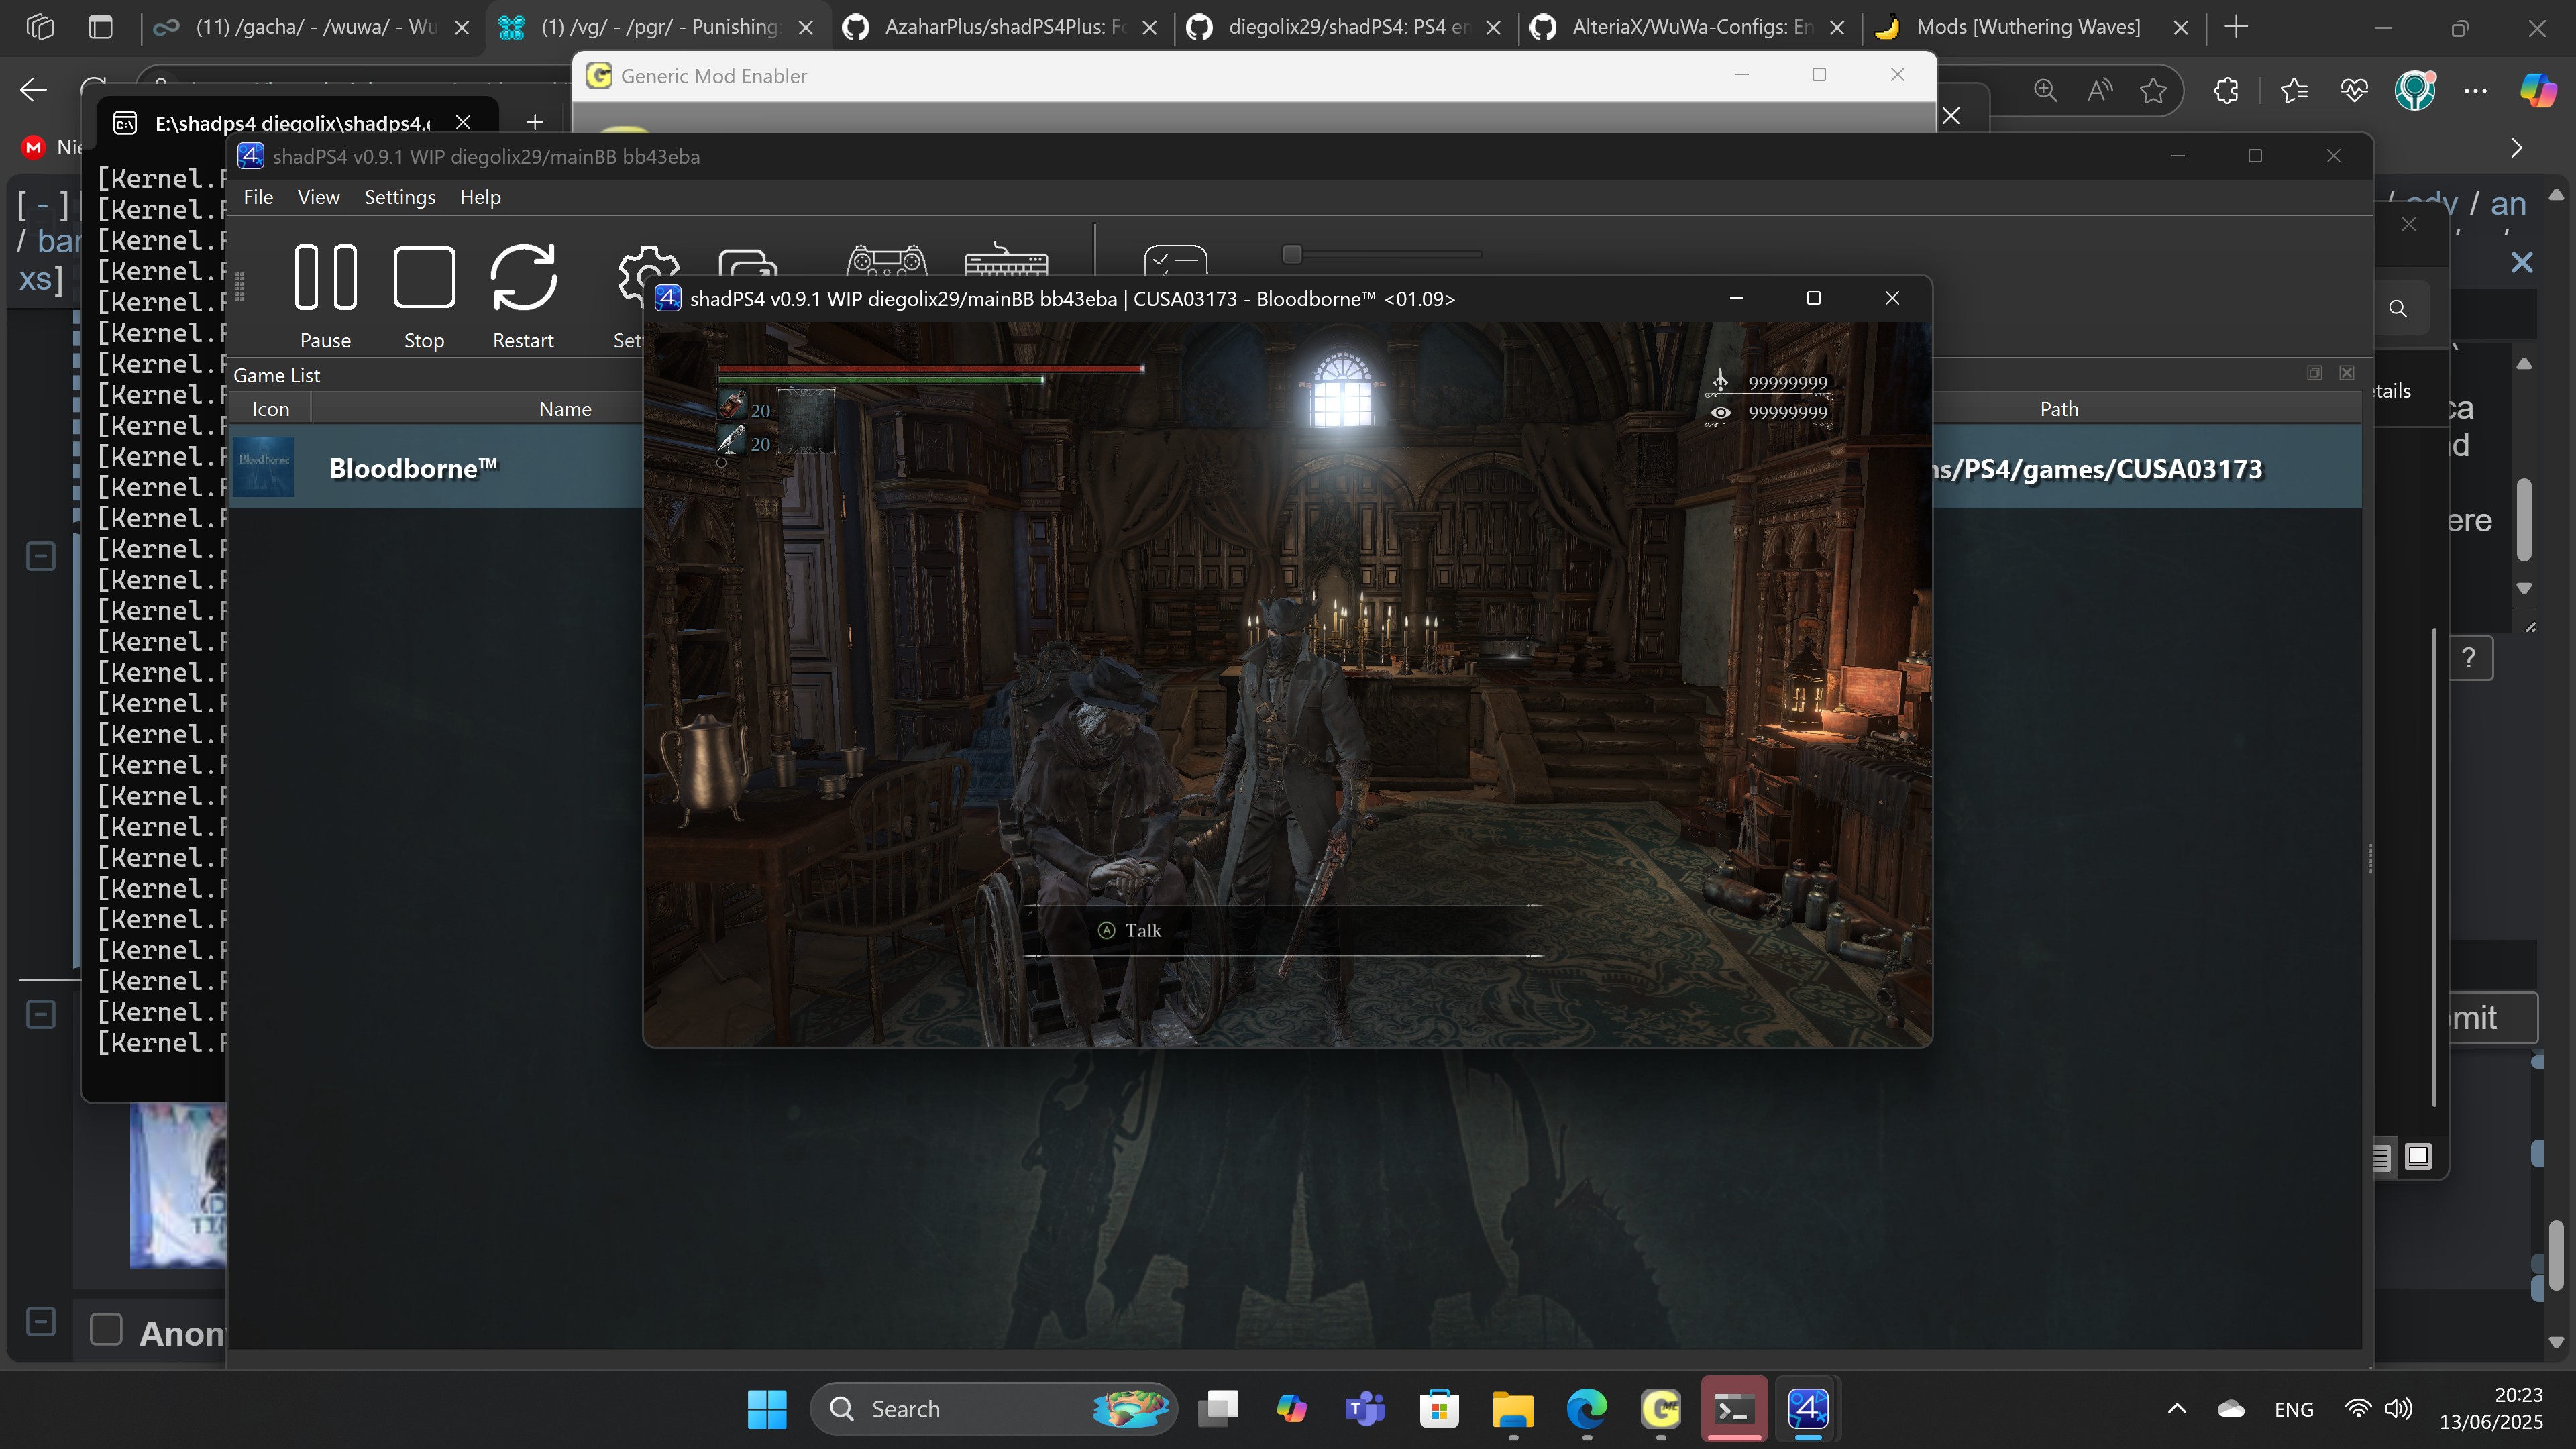
Task: Switch to AzaharPlus/shadPS4Plus GitHub tab
Action: tap(1000, 27)
